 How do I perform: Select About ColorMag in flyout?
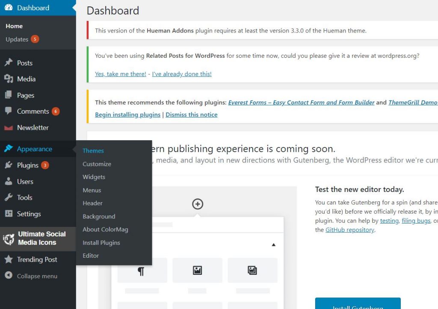coord(105,230)
